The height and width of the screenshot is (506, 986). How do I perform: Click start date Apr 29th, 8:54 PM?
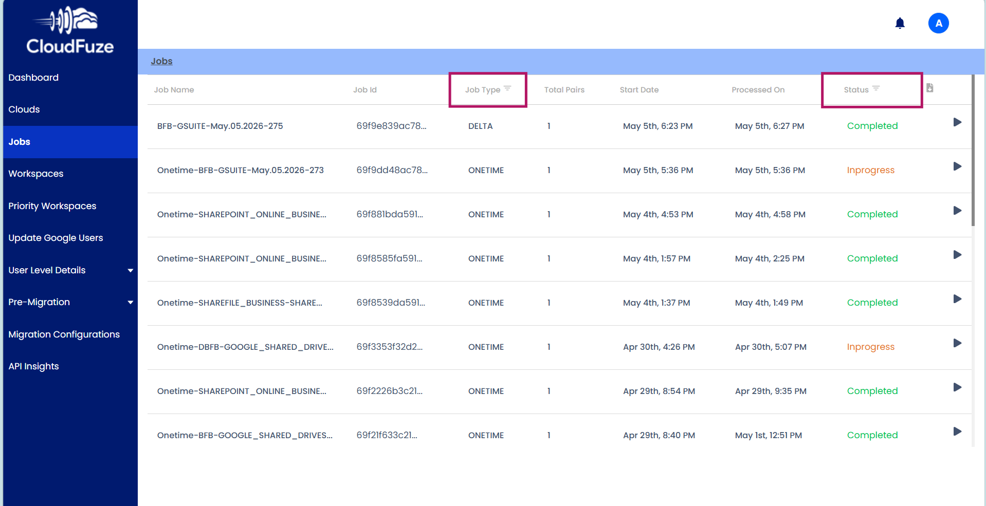[x=659, y=391]
